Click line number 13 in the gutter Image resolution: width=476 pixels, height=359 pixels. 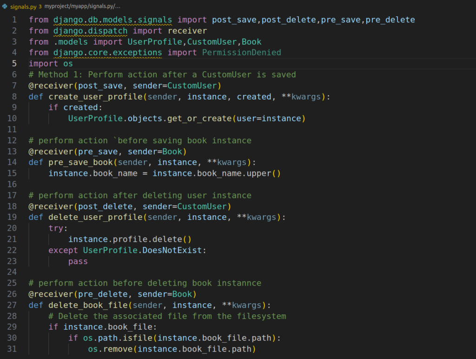pos(12,152)
